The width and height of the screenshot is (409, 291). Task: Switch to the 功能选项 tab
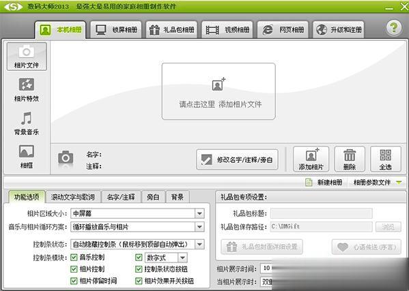point(27,197)
